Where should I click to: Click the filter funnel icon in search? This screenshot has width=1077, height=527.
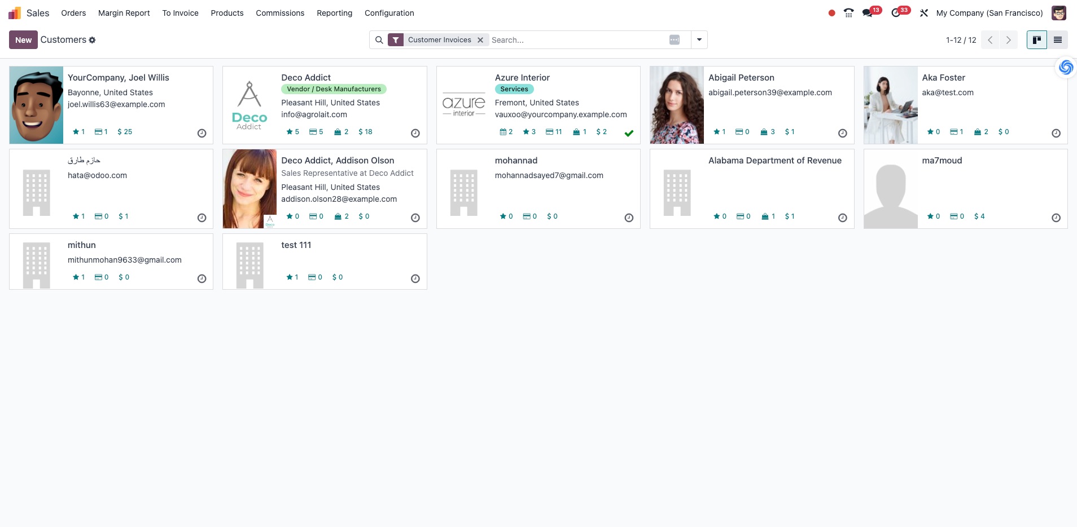click(x=396, y=40)
